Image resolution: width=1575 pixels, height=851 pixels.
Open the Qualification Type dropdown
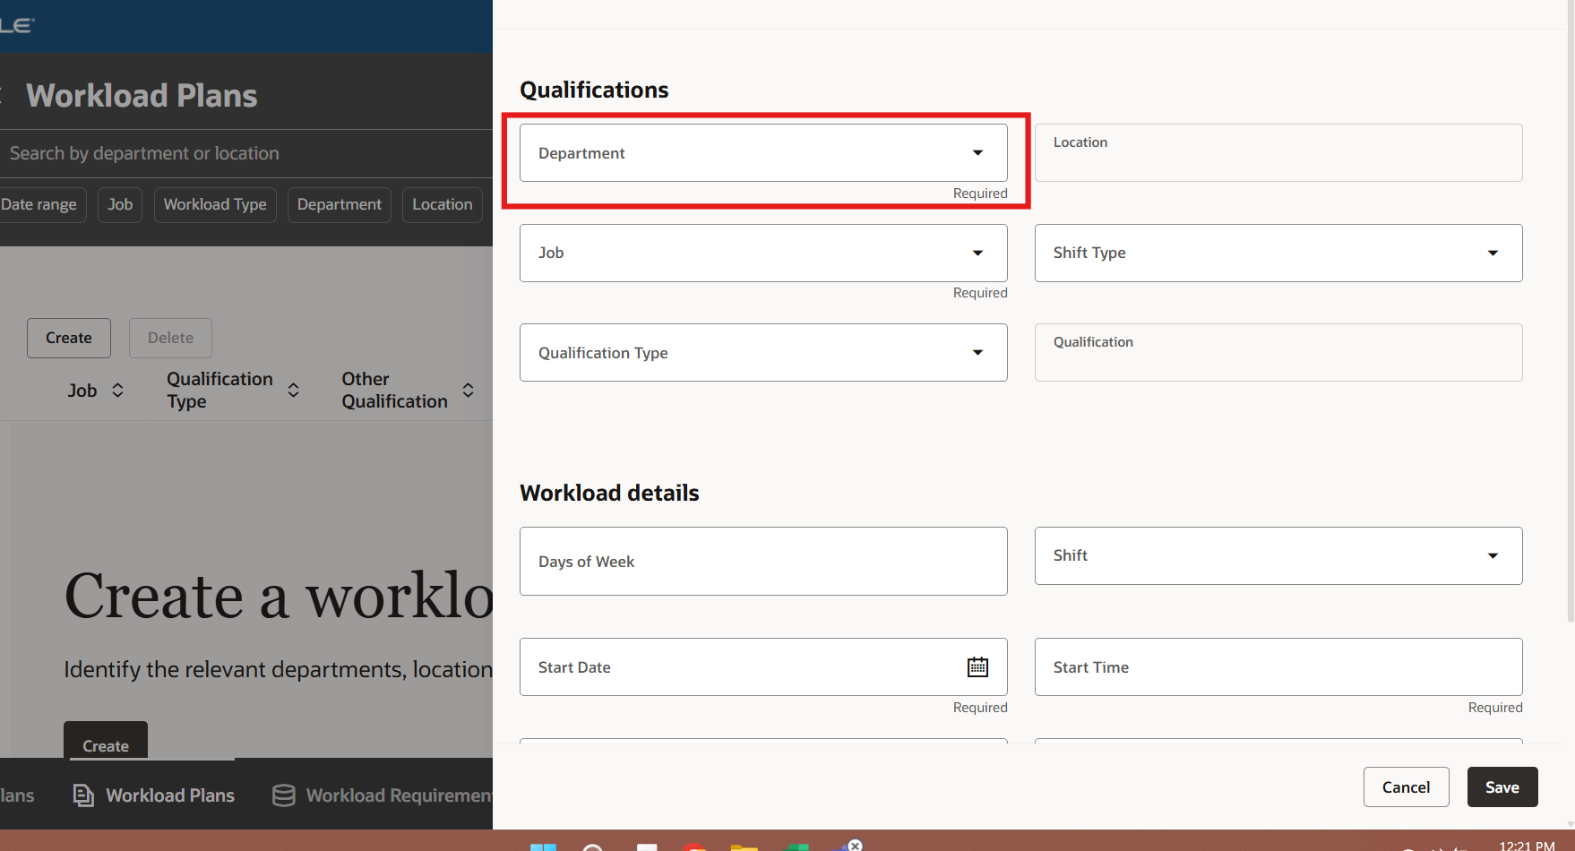(x=977, y=352)
